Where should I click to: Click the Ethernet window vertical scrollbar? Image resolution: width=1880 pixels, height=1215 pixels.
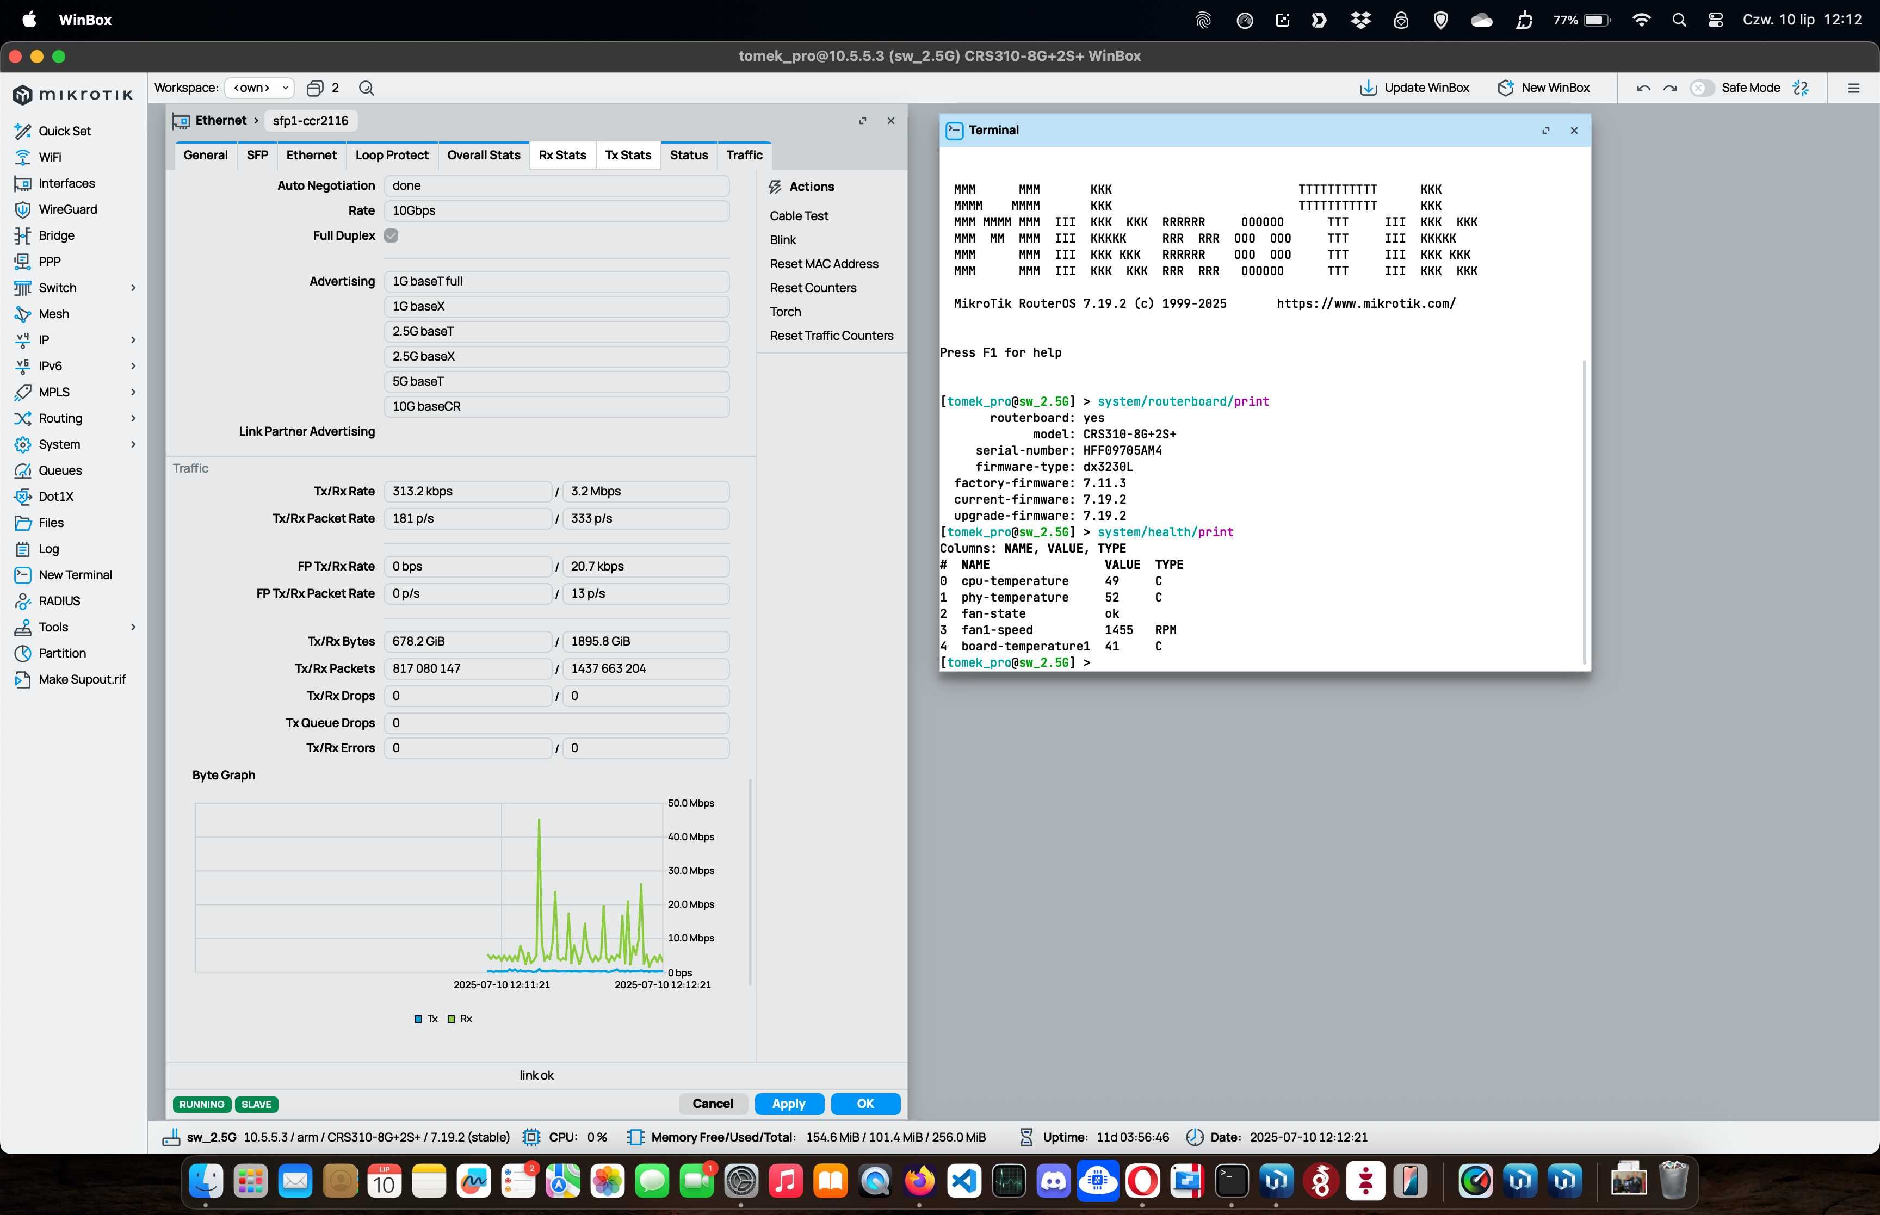(x=750, y=881)
